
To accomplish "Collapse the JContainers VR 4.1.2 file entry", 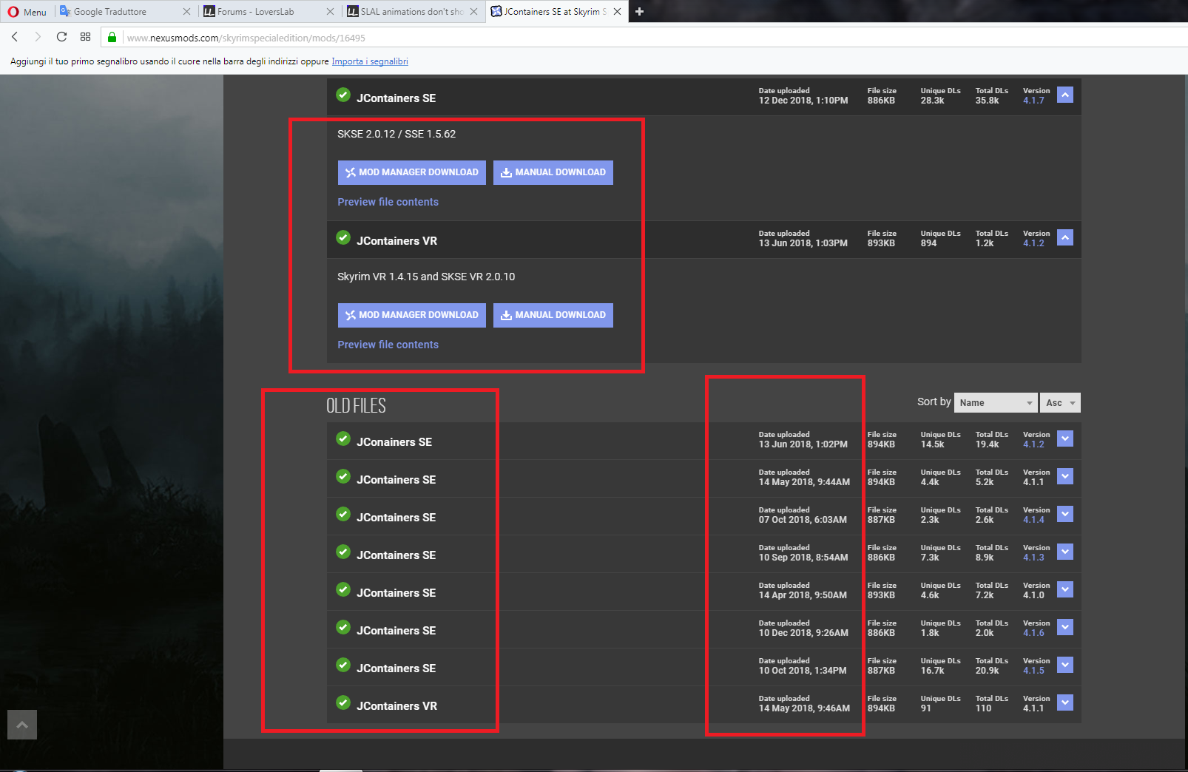I will click(x=1065, y=237).
